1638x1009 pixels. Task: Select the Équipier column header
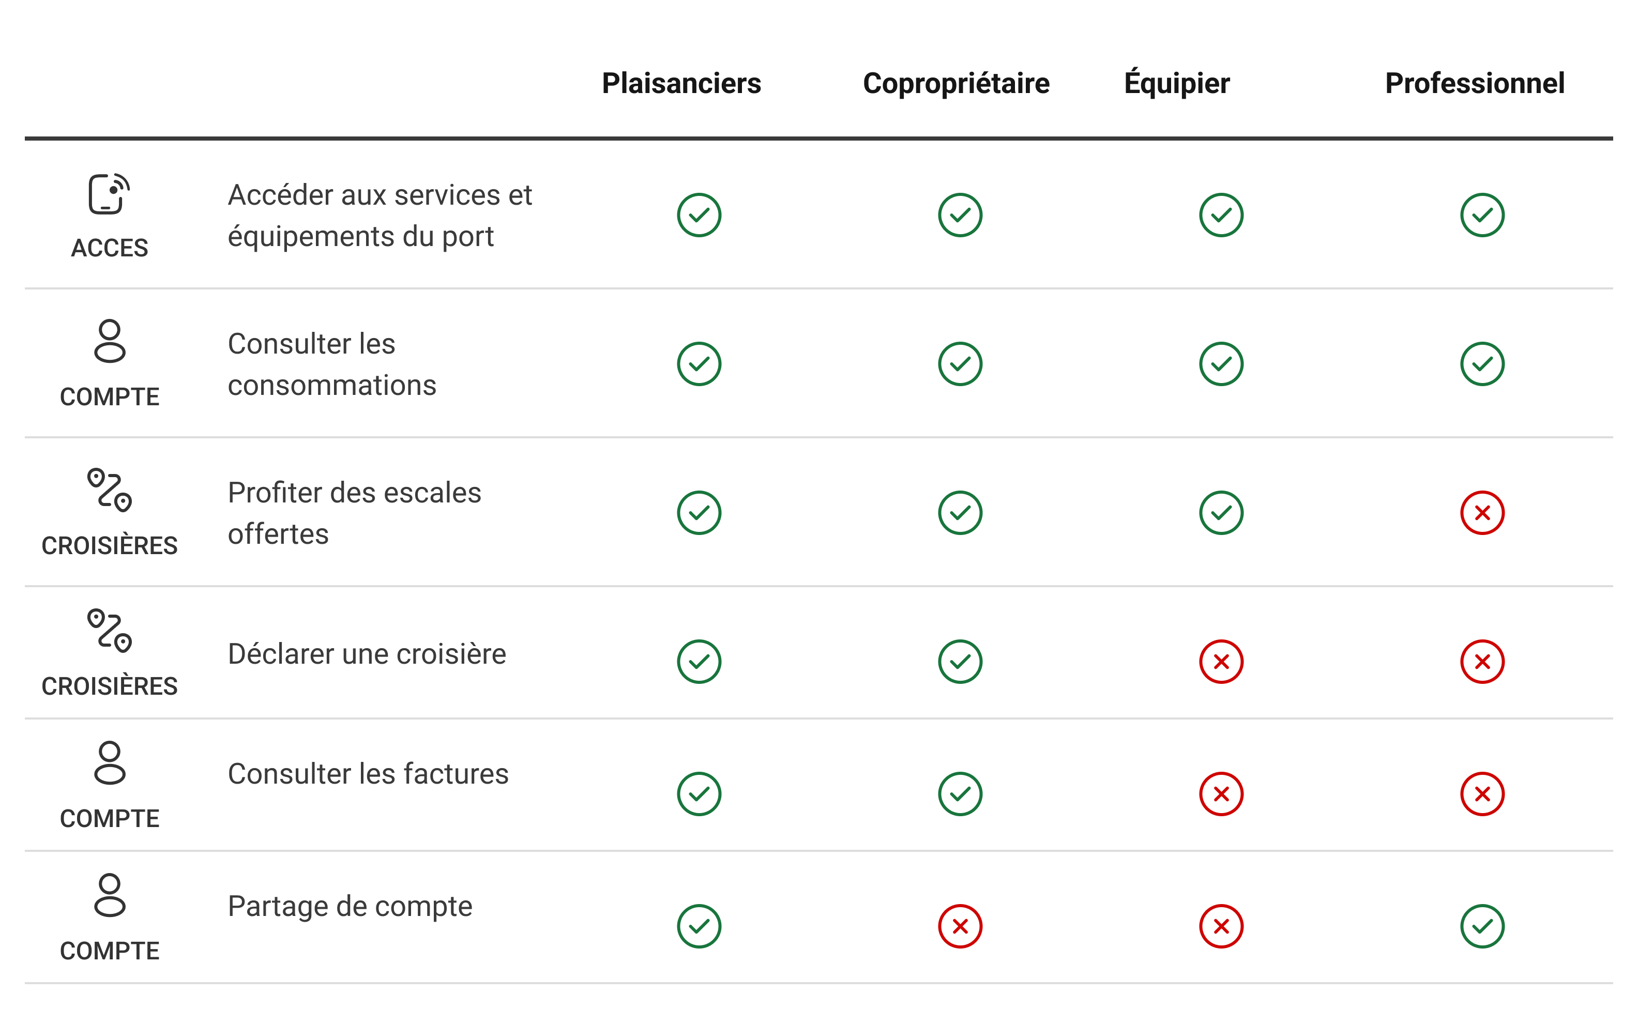tap(1176, 83)
